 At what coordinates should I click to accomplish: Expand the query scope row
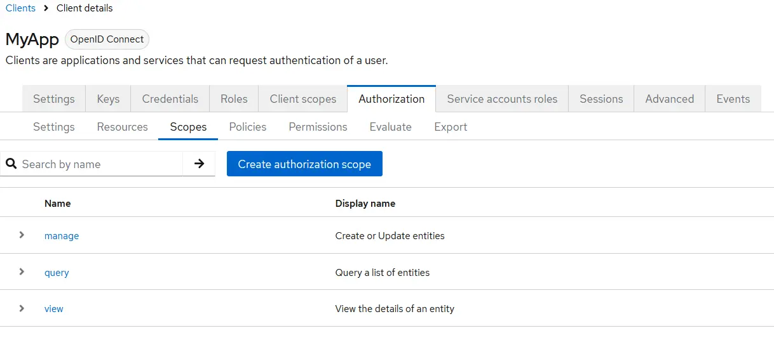pos(22,272)
